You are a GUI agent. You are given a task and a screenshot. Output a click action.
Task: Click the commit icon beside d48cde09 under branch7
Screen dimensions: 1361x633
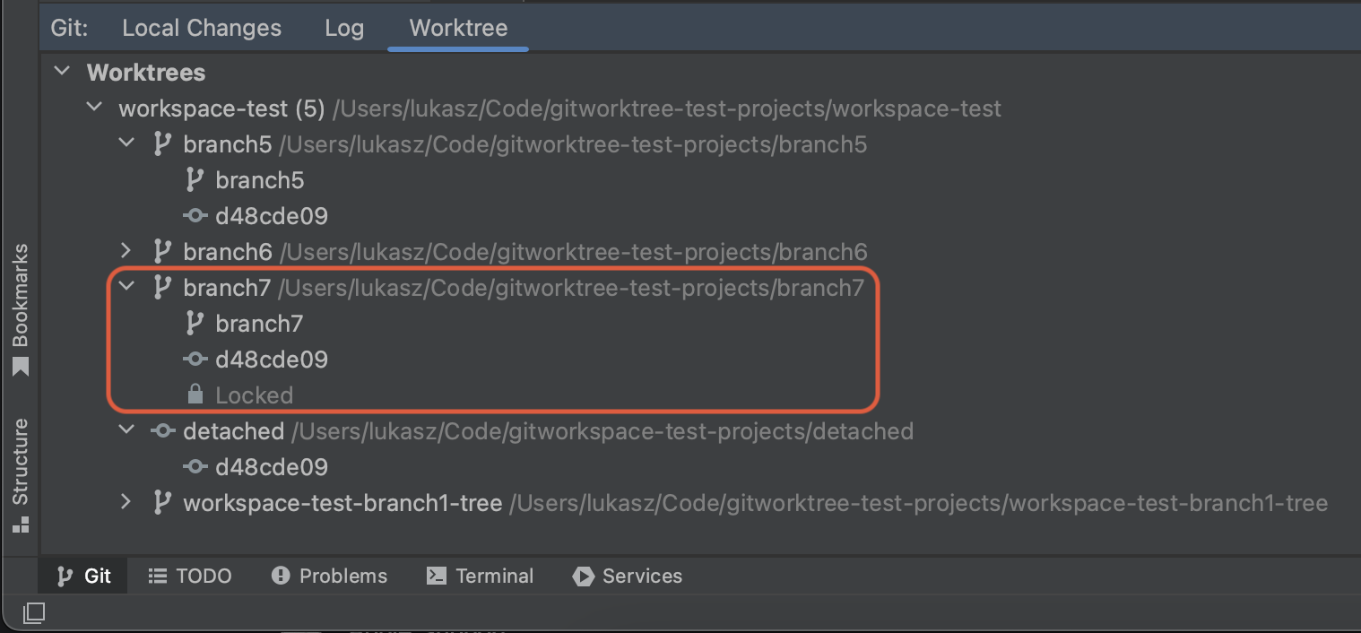click(195, 359)
